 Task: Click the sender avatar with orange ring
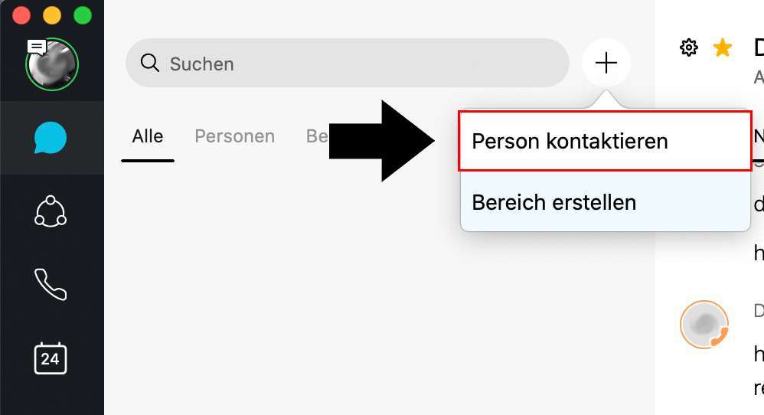[x=704, y=324]
